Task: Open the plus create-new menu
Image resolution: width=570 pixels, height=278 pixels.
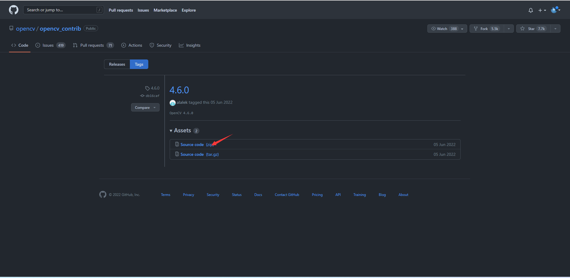Action: tap(542, 10)
